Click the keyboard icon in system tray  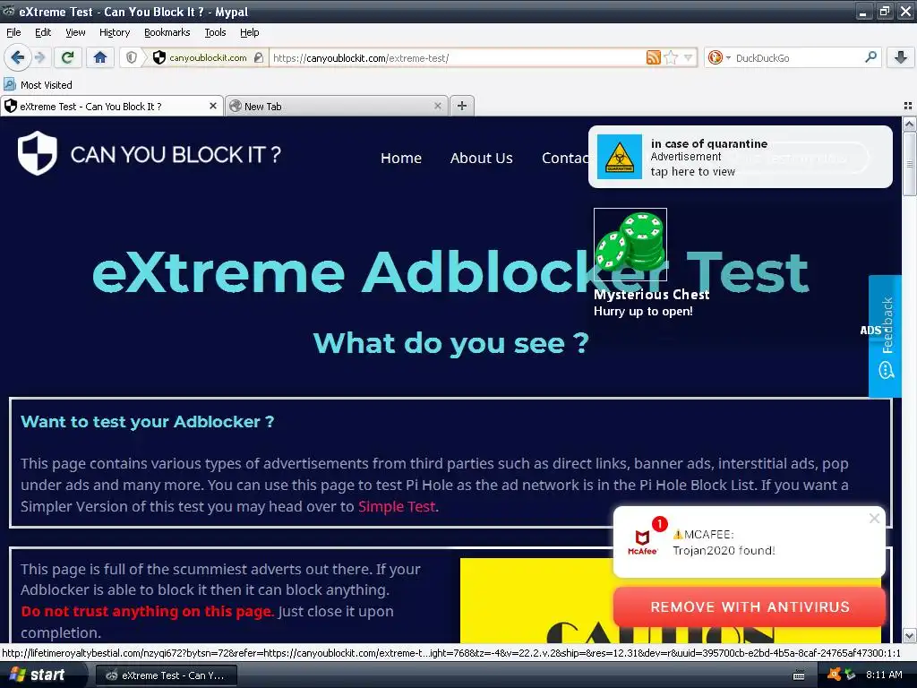pos(799,675)
